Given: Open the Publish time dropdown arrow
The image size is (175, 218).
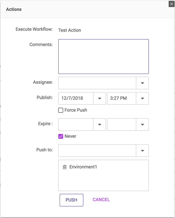Looking at the screenshot, I should pos(142,98).
